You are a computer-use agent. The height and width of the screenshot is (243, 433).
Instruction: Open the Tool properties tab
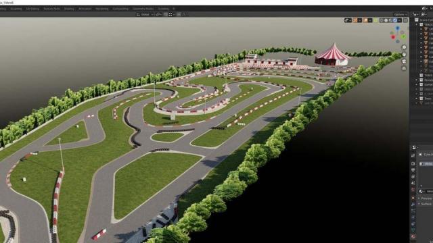[413, 156]
